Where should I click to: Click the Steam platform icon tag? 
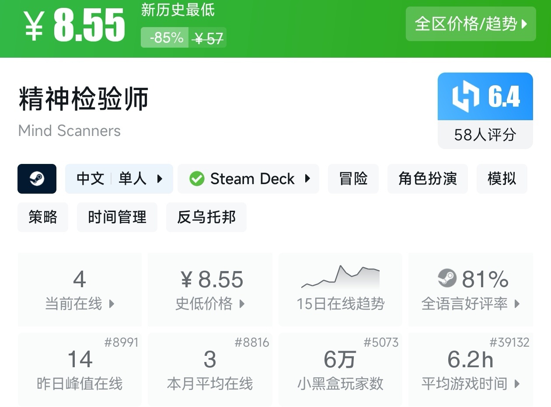tap(37, 179)
